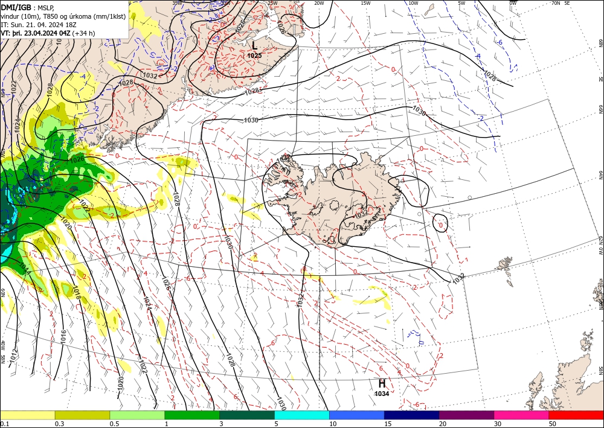Click the legend value '0.3'
The width and height of the screenshot is (604, 428).
pos(59,424)
